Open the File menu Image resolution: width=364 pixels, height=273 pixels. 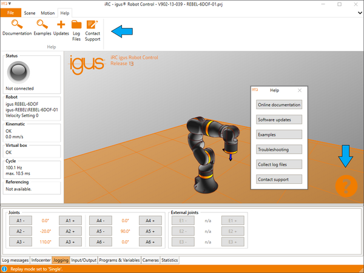pos(10,12)
